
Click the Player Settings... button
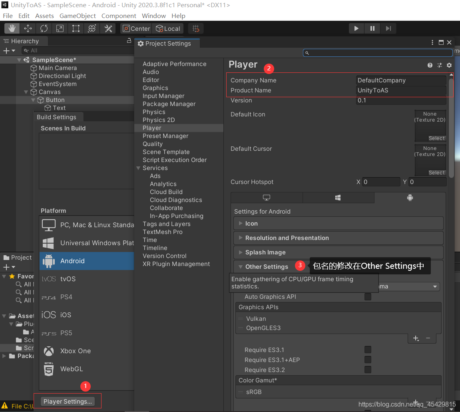[68, 402]
